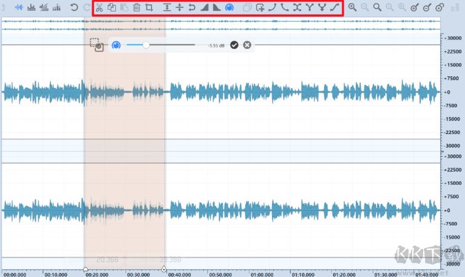The width and height of the screenshot is (465, 277).
Task: Click the 00:50.000 timeline ruler label
Action: pyautogui.click(x=221, y=275)
